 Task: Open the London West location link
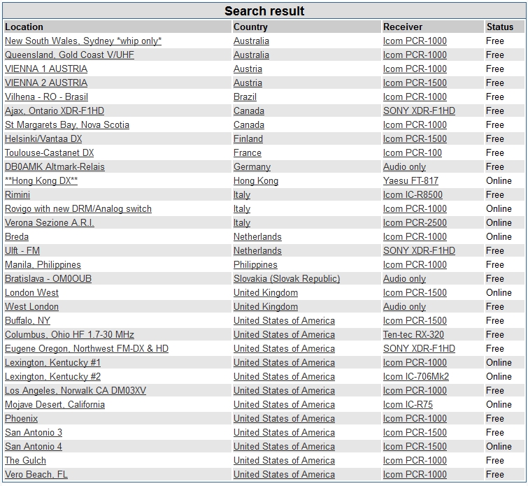(x=32, y=293)
